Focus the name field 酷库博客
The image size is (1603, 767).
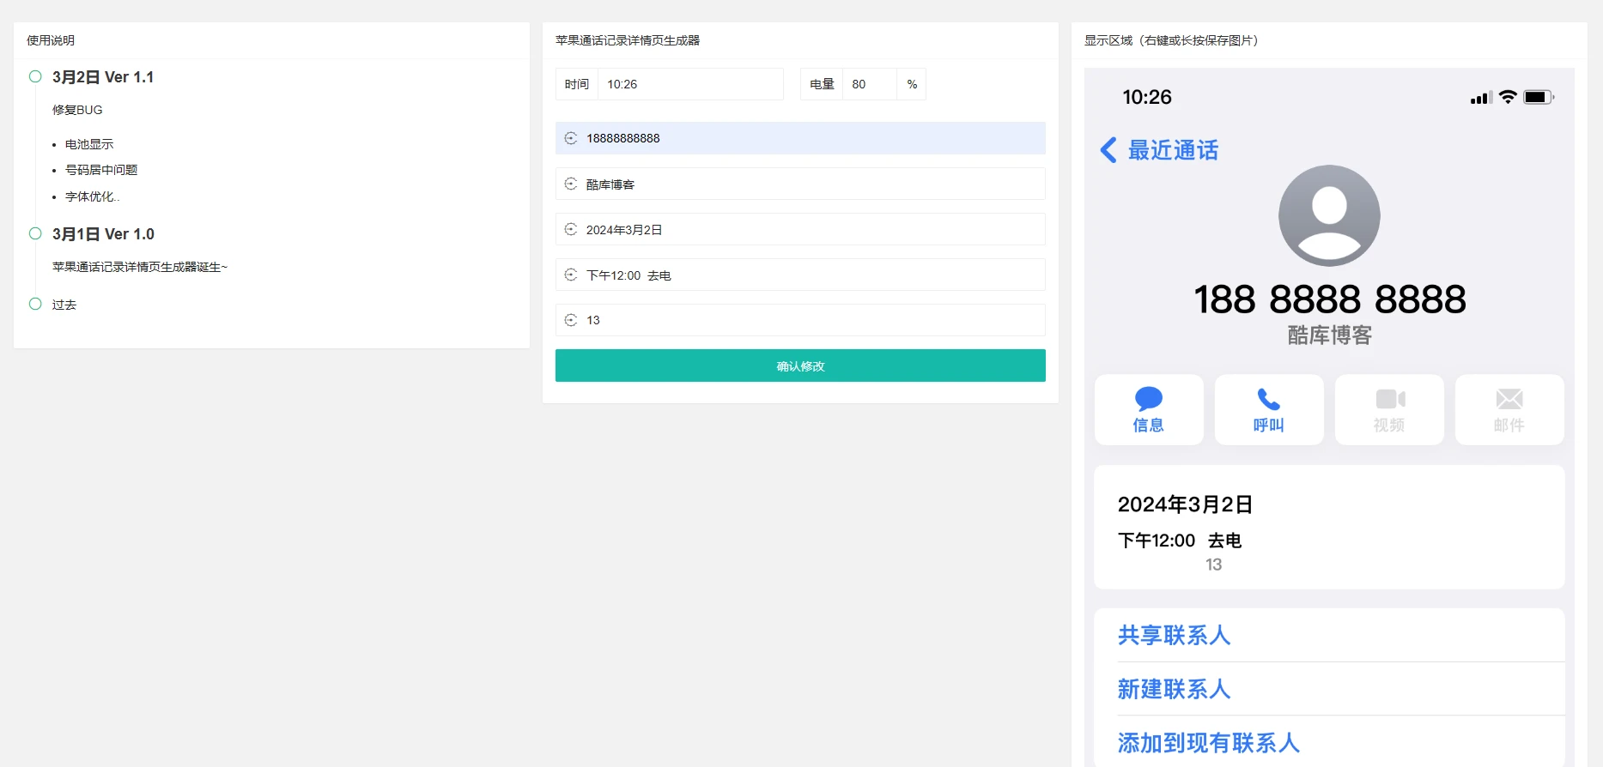click(800, 184)
